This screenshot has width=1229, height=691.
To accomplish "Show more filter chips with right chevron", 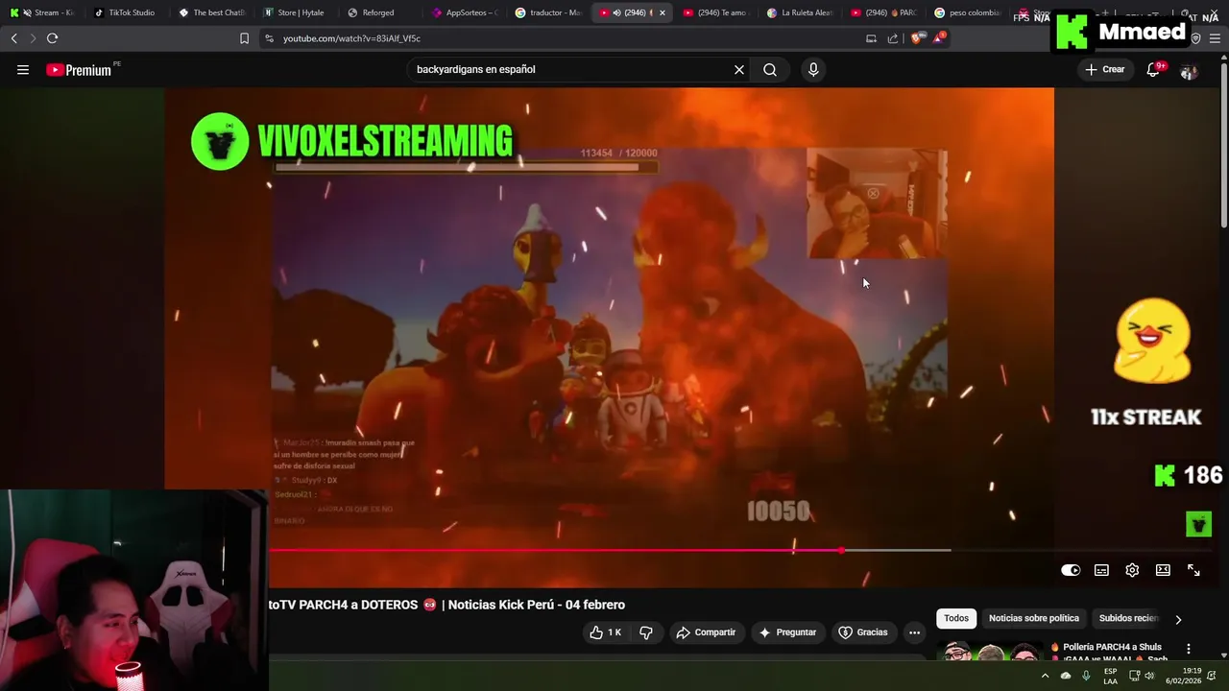I will (1178, 619).
